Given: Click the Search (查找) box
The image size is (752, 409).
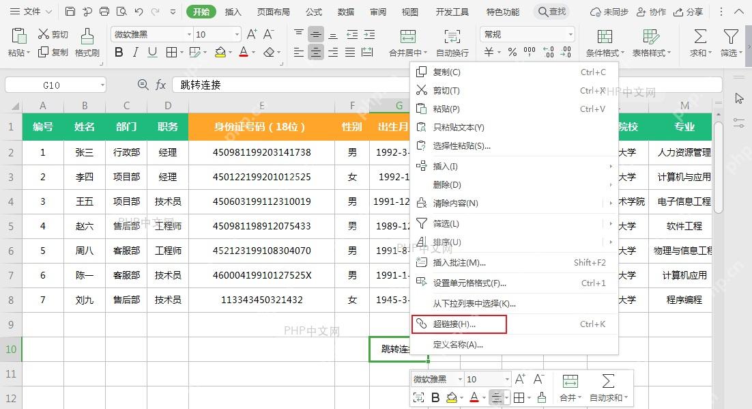Looking at the screenshot, I should 552,12.
